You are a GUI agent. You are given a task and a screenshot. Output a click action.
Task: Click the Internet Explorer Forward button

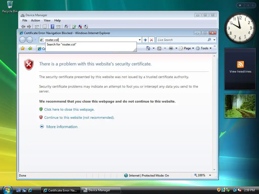[x=30, y=40]
